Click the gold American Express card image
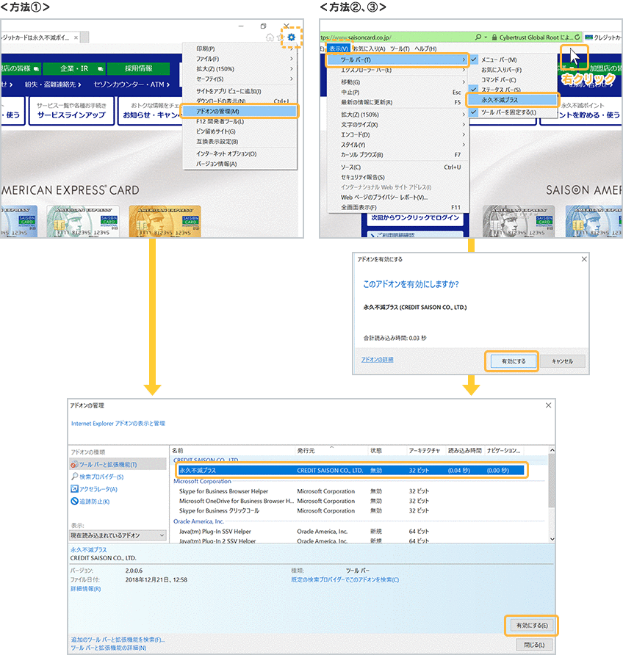Screen dimensions: 623x655 [165, 222]
